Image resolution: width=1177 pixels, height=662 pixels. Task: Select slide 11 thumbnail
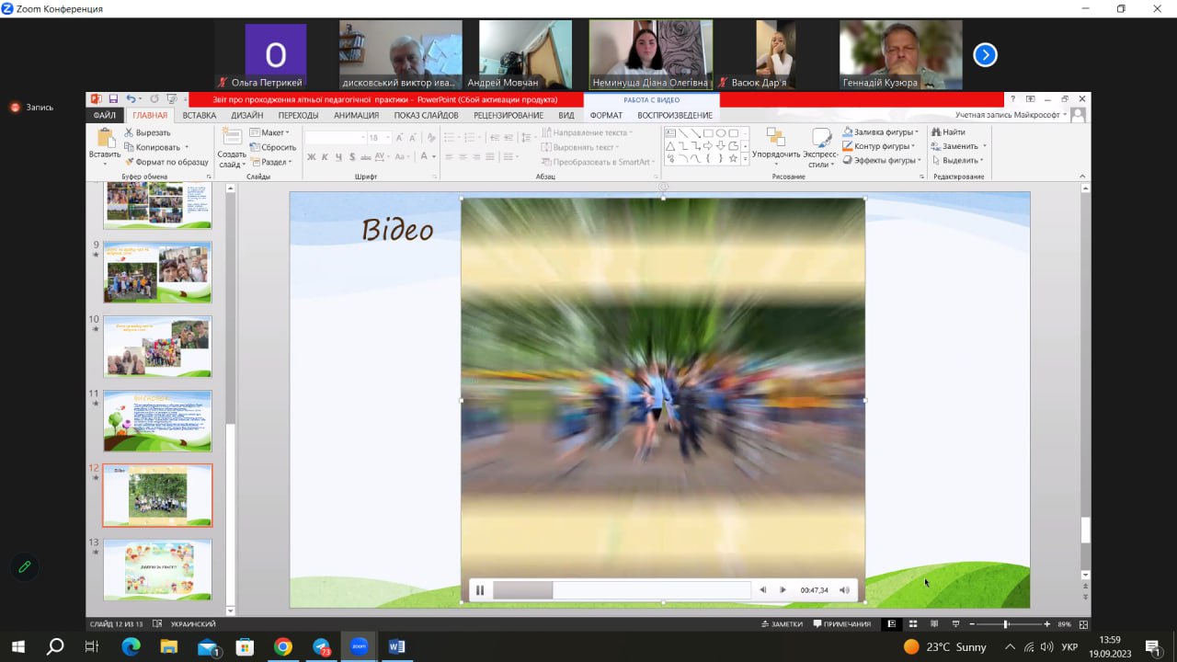tap(157, 420)
